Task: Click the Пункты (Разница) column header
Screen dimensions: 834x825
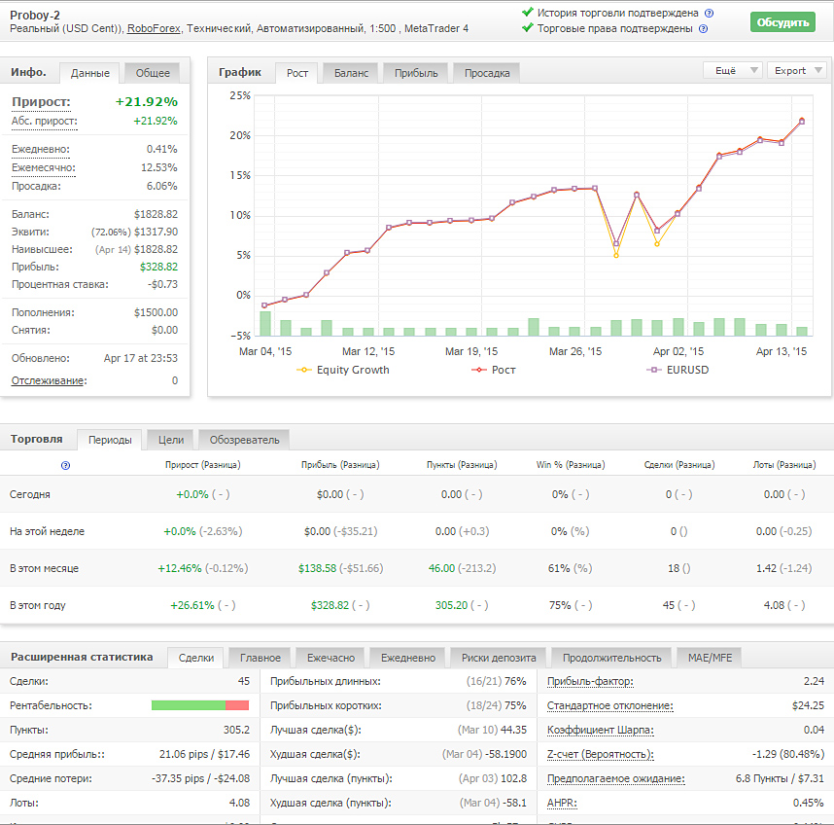Action: coord(462,465)
